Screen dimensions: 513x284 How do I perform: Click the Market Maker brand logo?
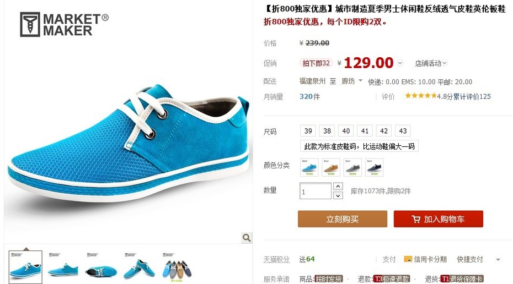(64, 24)
